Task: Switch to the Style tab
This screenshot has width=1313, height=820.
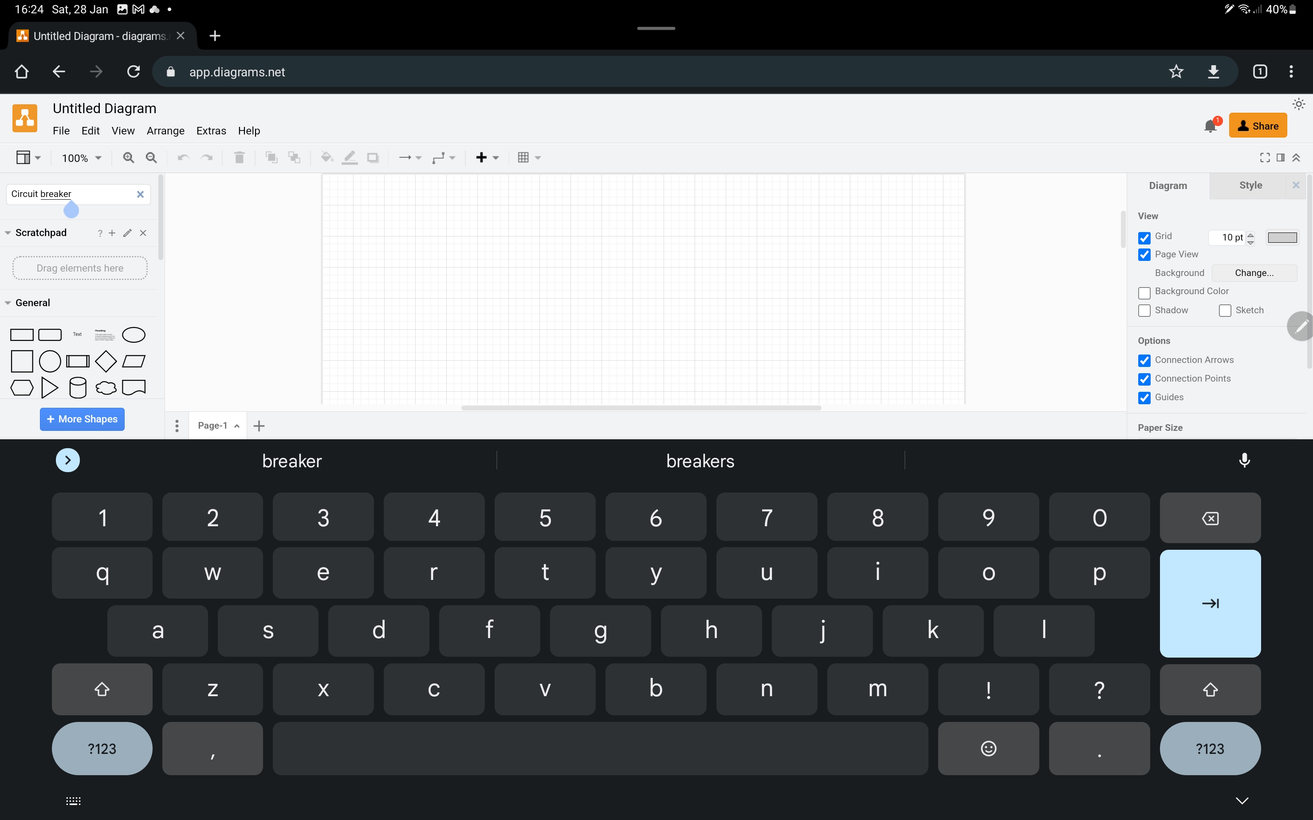Action: [x=1250, y=185]
